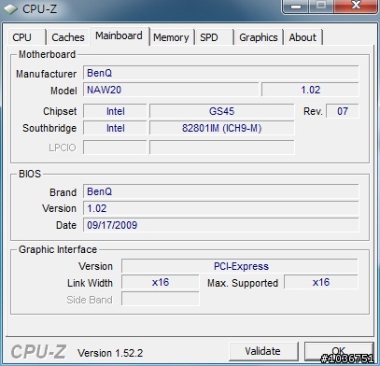Click the chipset name GS45
Viewport: 380px width, 366px height.
point(222,111)
